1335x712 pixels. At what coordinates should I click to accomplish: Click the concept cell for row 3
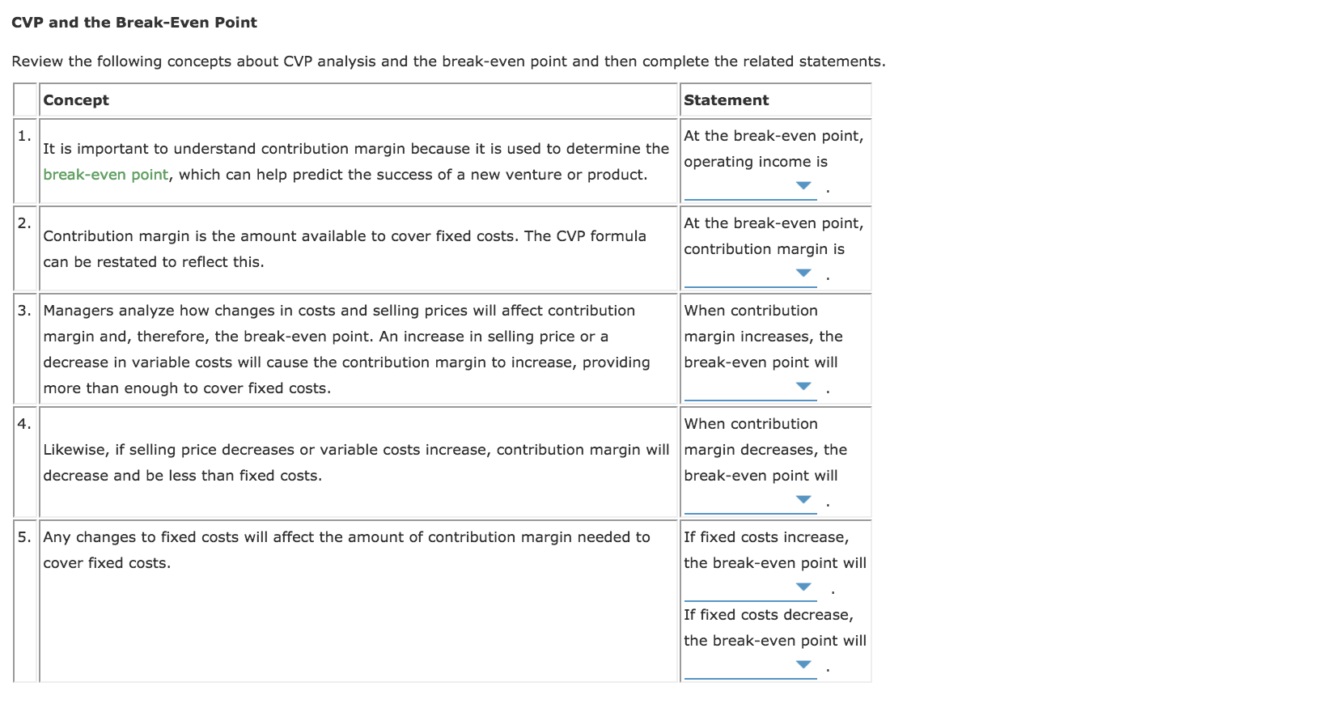tap(348, 349)
